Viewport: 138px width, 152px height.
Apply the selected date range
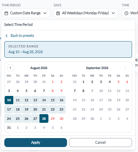[35, 142]
